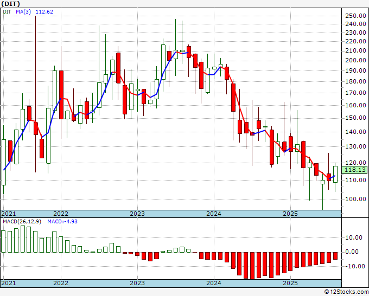
Task: Click the (DIT) chart title
Action: coord(11,4)
